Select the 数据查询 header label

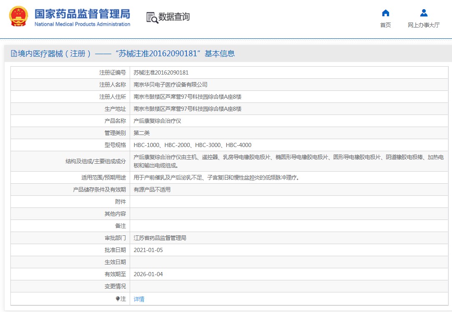click(174, 17)
